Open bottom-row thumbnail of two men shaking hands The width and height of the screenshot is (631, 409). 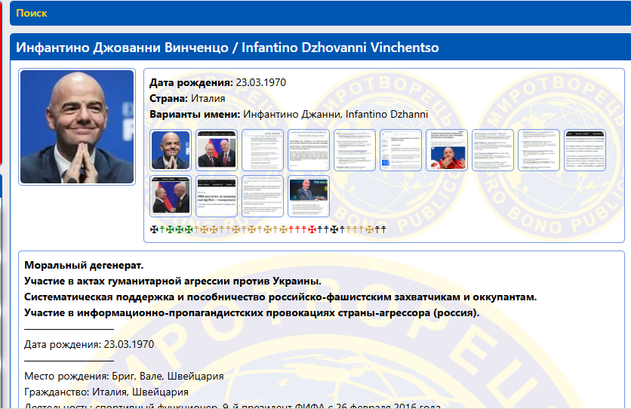pyautogui.click(x=171, y=196)
